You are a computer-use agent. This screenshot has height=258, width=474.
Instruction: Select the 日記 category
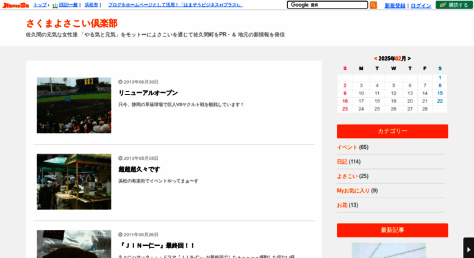coord(342,162)
